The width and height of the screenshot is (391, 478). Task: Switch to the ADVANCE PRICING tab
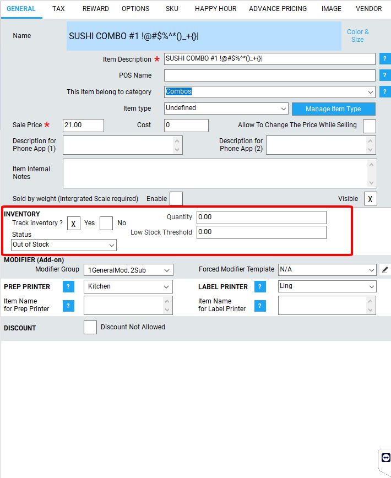[x=278, y=9]
